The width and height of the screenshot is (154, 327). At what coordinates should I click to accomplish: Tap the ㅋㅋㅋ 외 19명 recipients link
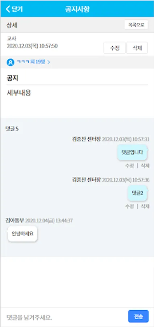click(31, 62)
